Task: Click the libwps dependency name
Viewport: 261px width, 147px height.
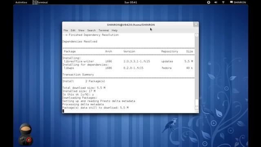Action: (x=69, y=68)
